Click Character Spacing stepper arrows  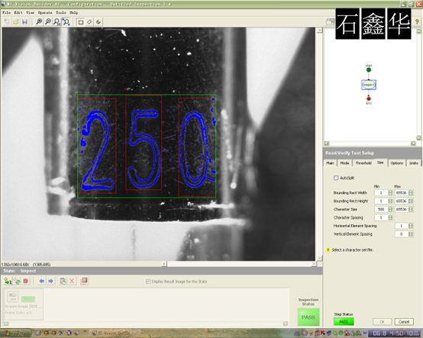click(x=390, y=217)
